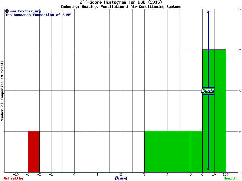This screenshot has height=181, width=242.
Task: Click the wide green bar from 3 to 5
Action: (168, 151)
